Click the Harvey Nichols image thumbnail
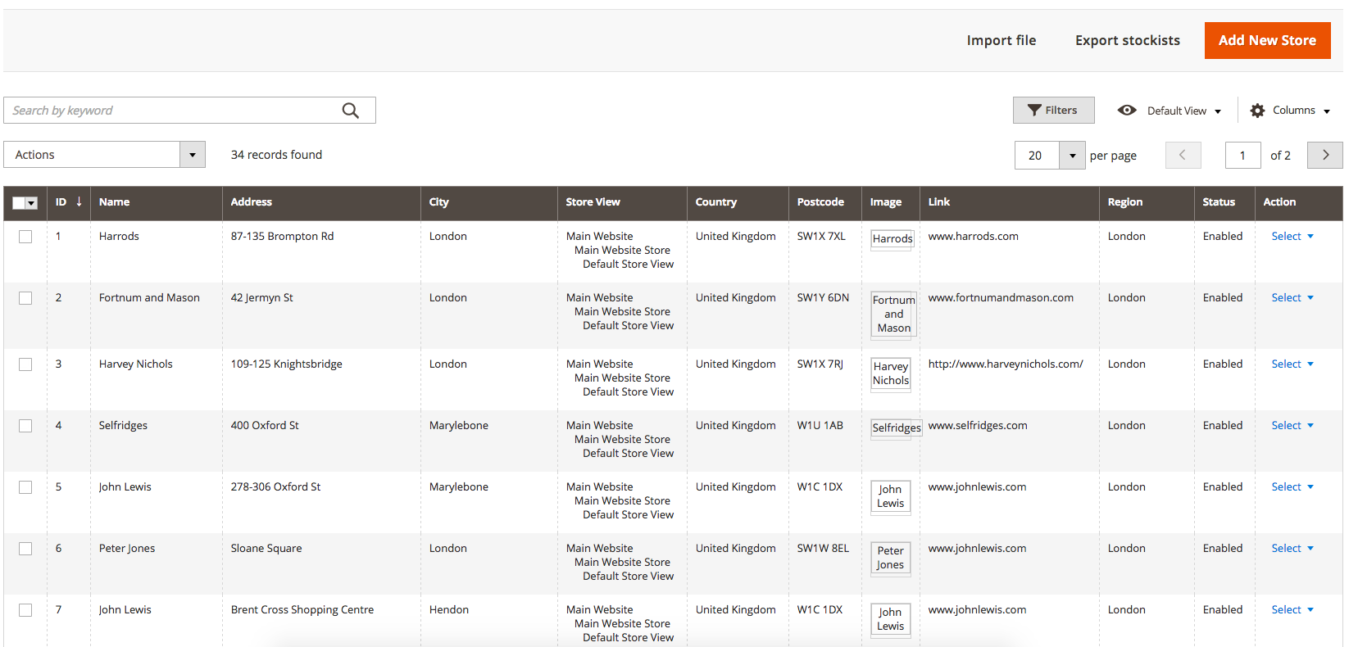The width and height of the screenshot is (1349, 647). click(891, 373)
